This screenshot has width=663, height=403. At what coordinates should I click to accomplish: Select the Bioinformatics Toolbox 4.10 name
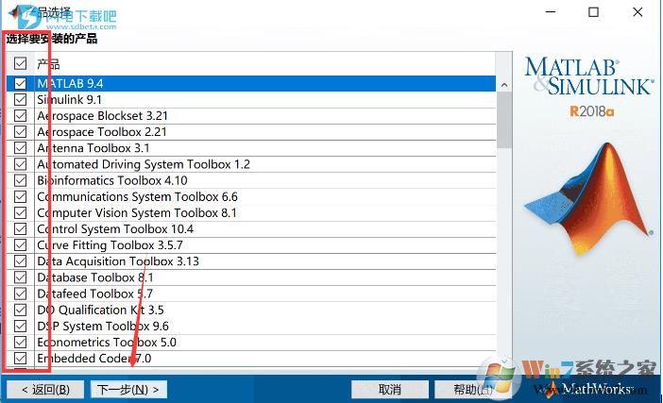112,180
